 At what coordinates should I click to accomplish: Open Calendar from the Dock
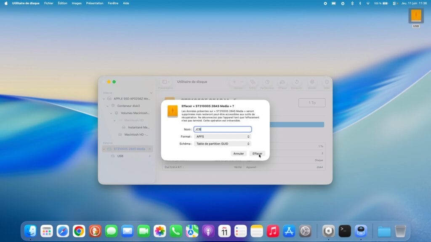[224, 231]
